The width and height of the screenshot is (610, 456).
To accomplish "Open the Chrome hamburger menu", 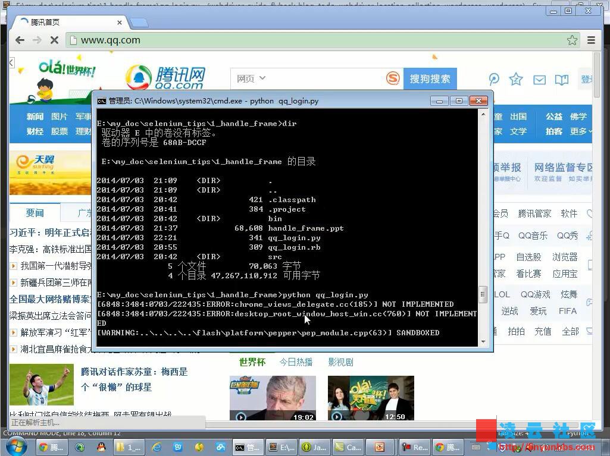I will pyautogui.click(x=592, y=40).
